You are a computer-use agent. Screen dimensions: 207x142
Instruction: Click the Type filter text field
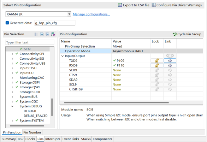30,42
